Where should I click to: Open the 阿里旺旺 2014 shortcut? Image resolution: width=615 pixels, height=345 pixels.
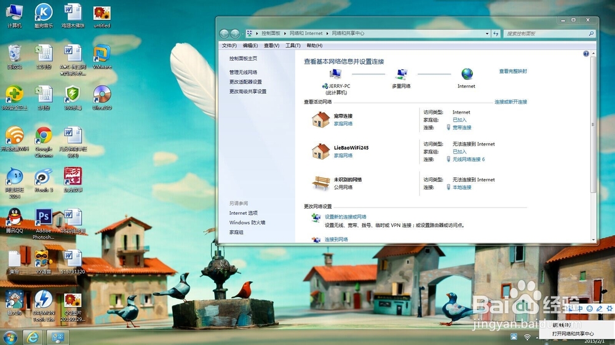click(15, 183)
